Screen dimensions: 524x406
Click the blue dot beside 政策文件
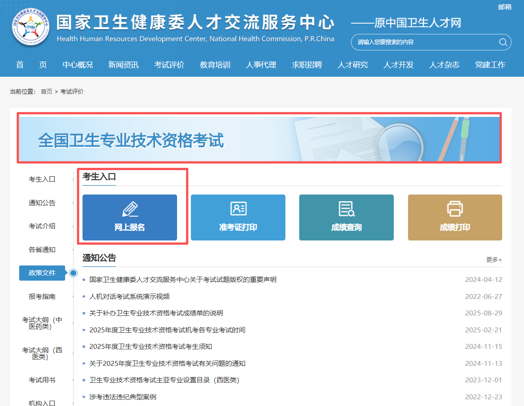(74, 273)
